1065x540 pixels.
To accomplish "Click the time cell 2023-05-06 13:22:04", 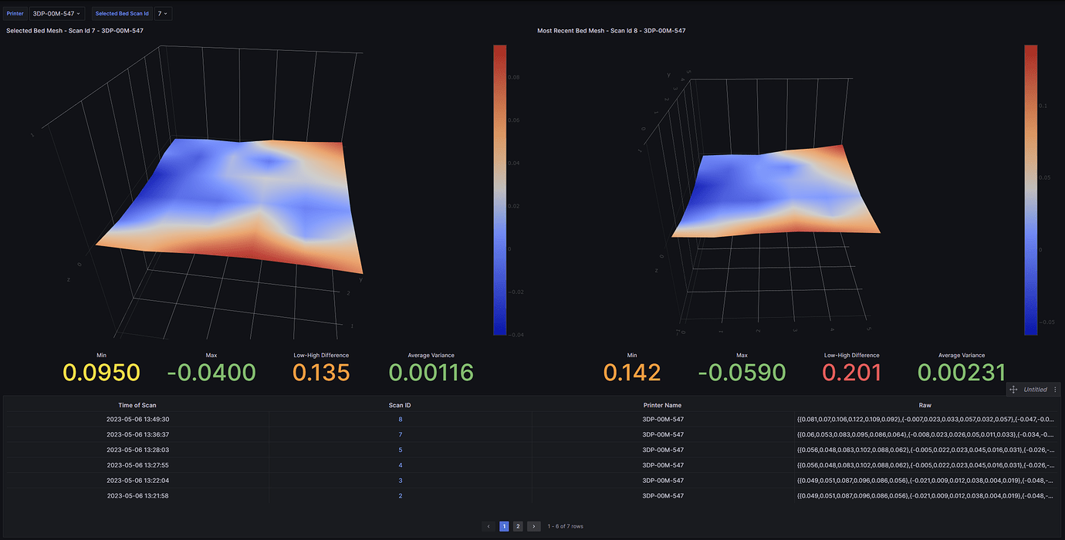I will 137,481.
